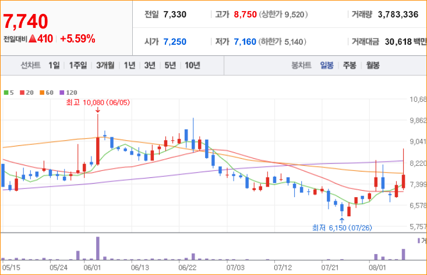
Task: Switch candle chart to 일봉
Action: click(x=327, y=65)
